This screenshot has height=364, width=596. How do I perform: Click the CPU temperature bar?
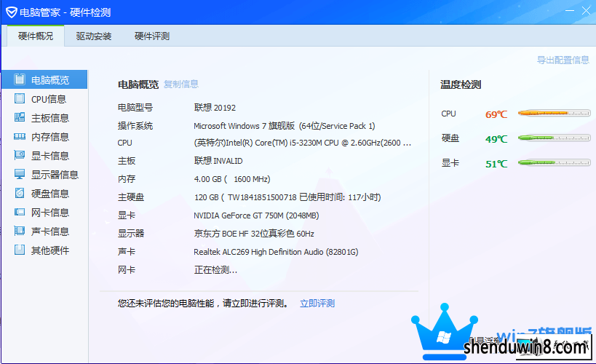tap(555, 113)
